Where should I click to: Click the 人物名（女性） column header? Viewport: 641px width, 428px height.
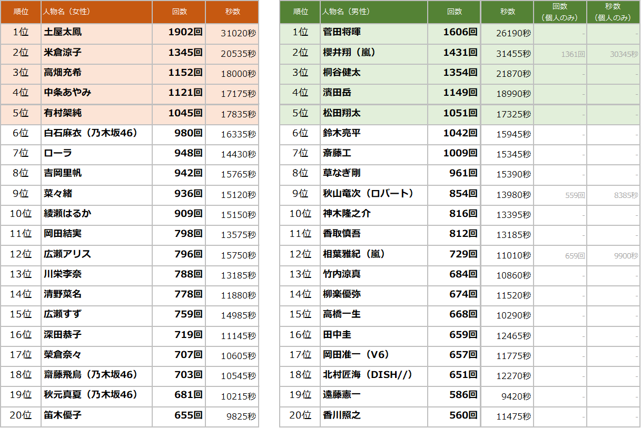(96, 12)
